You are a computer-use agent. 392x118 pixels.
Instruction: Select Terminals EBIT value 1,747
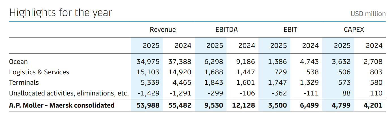click(277, 83)
